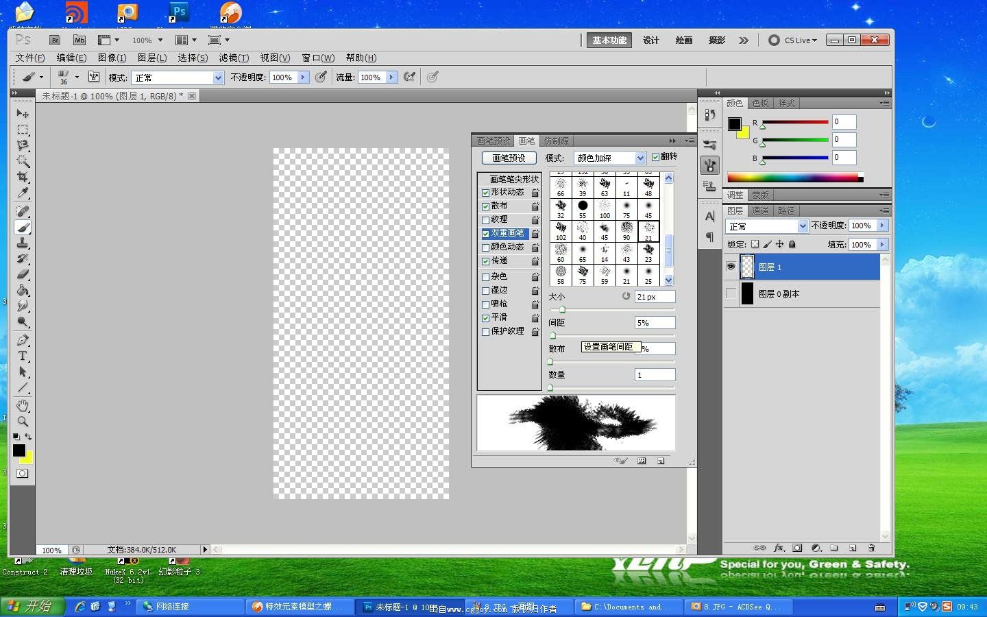Click the layer style fx icon
The height and width of the screenshot is (617, 987).
(x=779, y=548)
